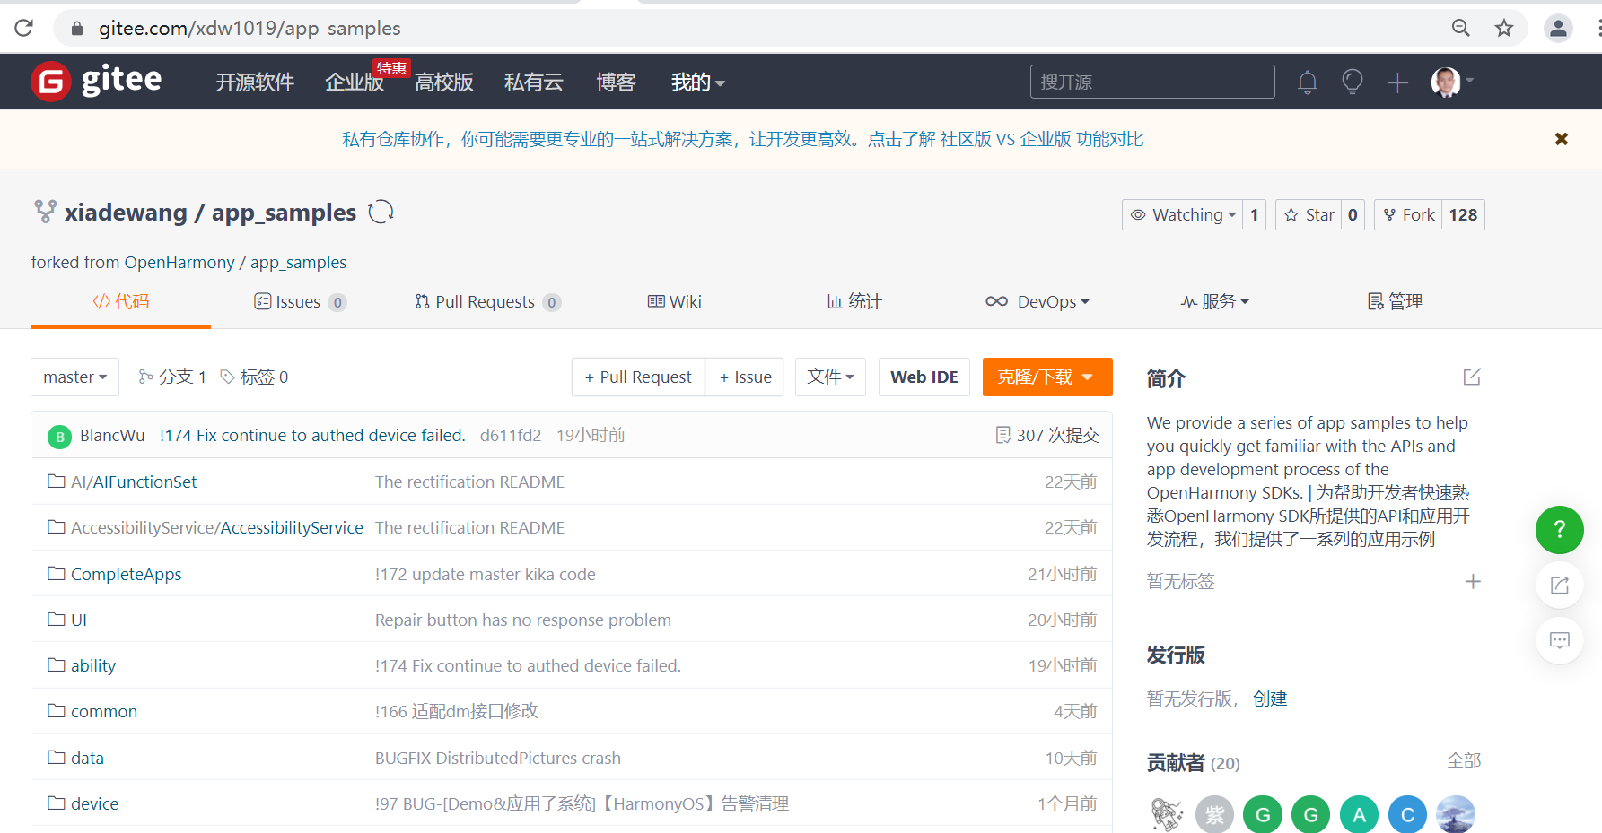Create a new Issue
This screenshot has width=1602, height=833.
coord(745,377)
